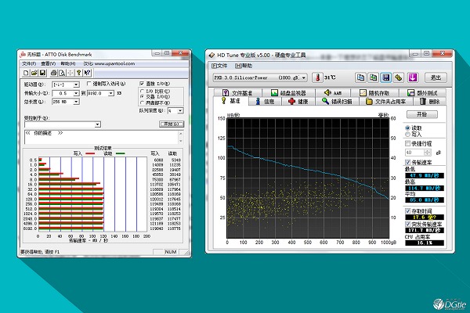Open the 文件基准 file benchmark tab
470x313 pixels.
click(x=237, y=93)
